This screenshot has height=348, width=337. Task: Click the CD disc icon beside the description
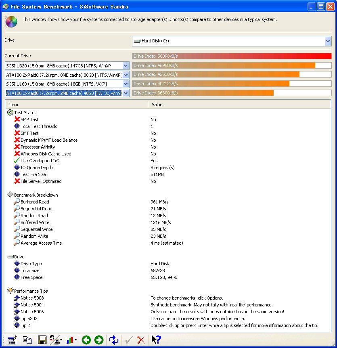[11, 22]
